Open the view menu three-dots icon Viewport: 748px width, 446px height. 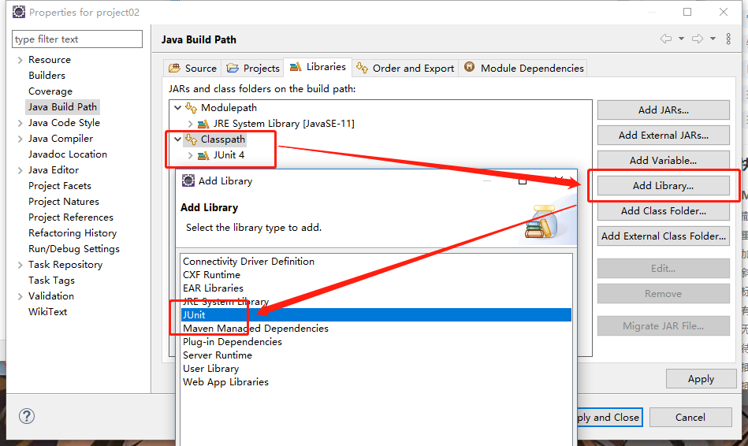click(x=728, y=39)
